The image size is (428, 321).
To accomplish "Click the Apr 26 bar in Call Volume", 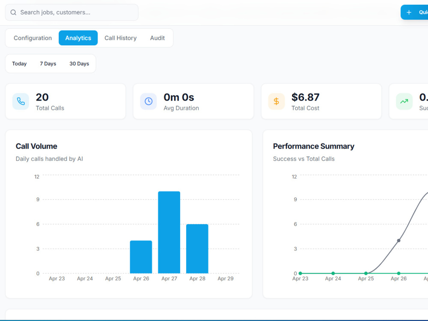I will click(x=141, y=257).
